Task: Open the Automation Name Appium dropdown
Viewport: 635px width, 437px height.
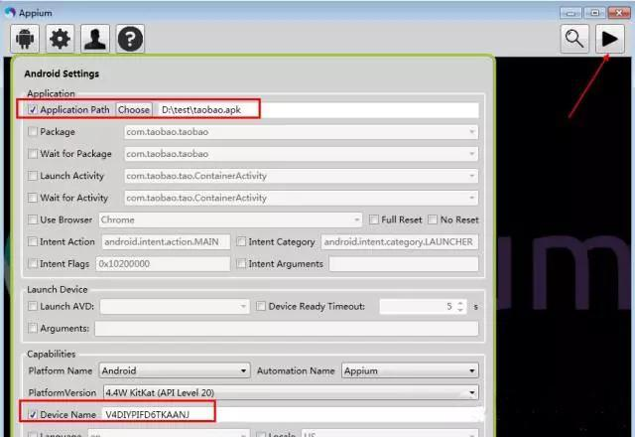Action: click(410, 370)
